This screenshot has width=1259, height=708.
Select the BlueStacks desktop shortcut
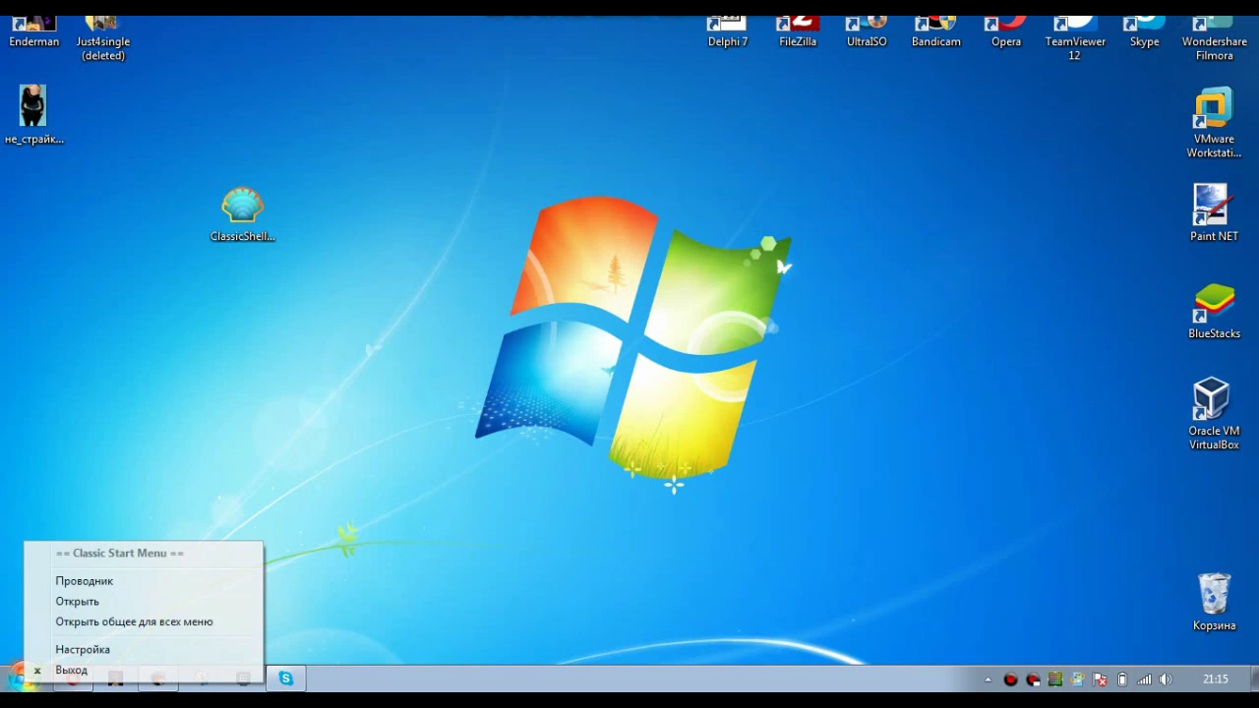[1214, 311]
